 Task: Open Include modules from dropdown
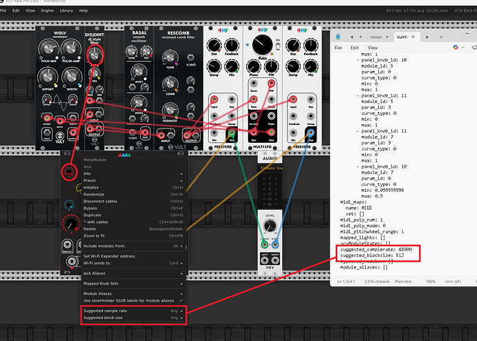click(133, 246)
